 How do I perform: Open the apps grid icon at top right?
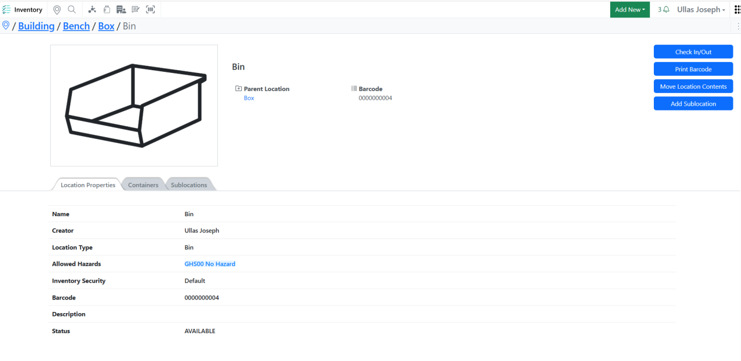(737, 9)
